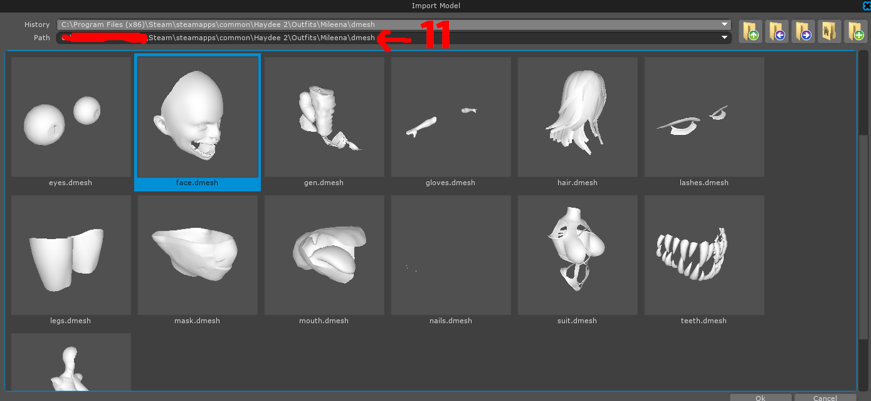Image resolution: width=871 pixels, height=401 pixels.
Task: Close the Import Model window
Action: coord(867,6)
